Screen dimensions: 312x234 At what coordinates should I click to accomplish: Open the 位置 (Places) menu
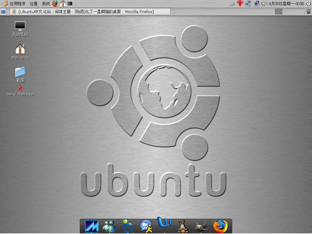34,4
